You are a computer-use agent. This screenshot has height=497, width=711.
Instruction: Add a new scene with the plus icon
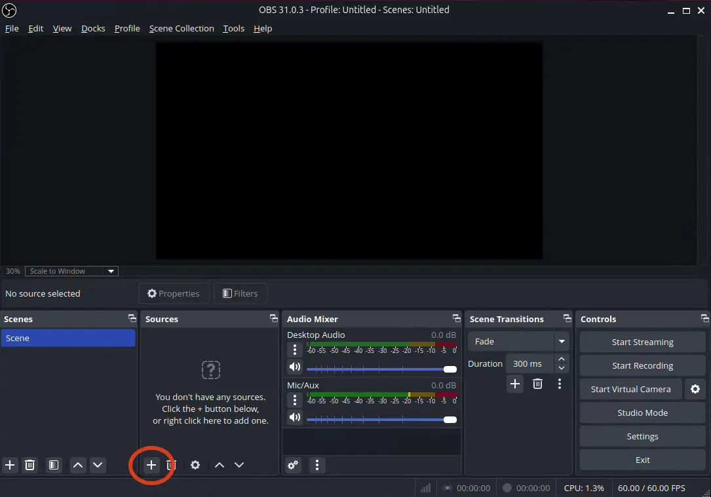(10, 465)
